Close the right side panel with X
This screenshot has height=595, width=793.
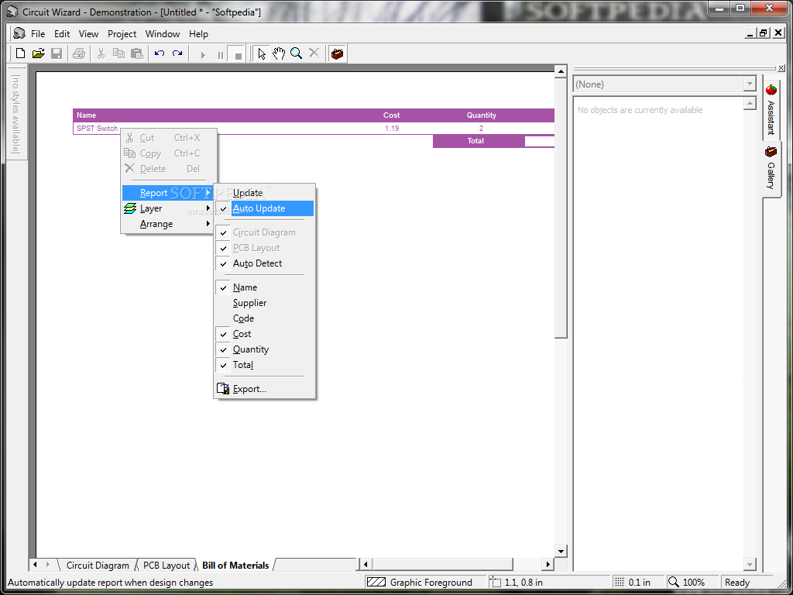tap(781, 68)
